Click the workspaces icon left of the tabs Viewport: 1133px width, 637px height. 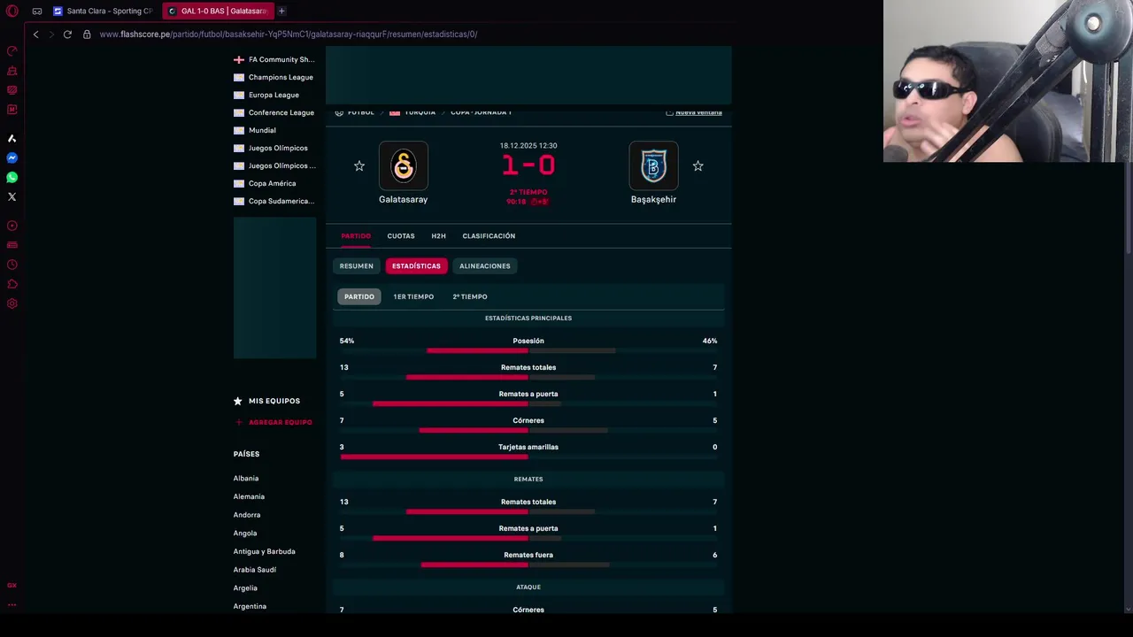click(37, 11)
